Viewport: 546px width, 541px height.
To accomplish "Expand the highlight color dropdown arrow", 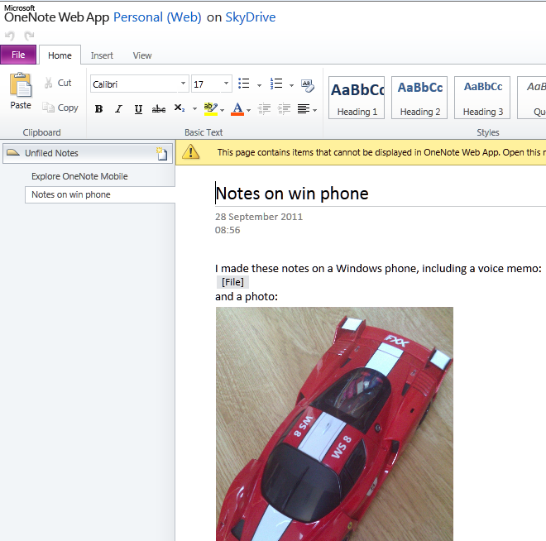I will [223, 110].
